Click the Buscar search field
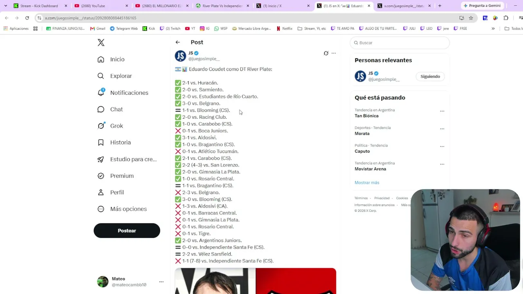Screen dimensions: 523x294 (x=400, y=42)
